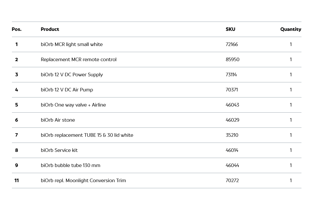Select biOrb MCR light small white

[72, 44]
